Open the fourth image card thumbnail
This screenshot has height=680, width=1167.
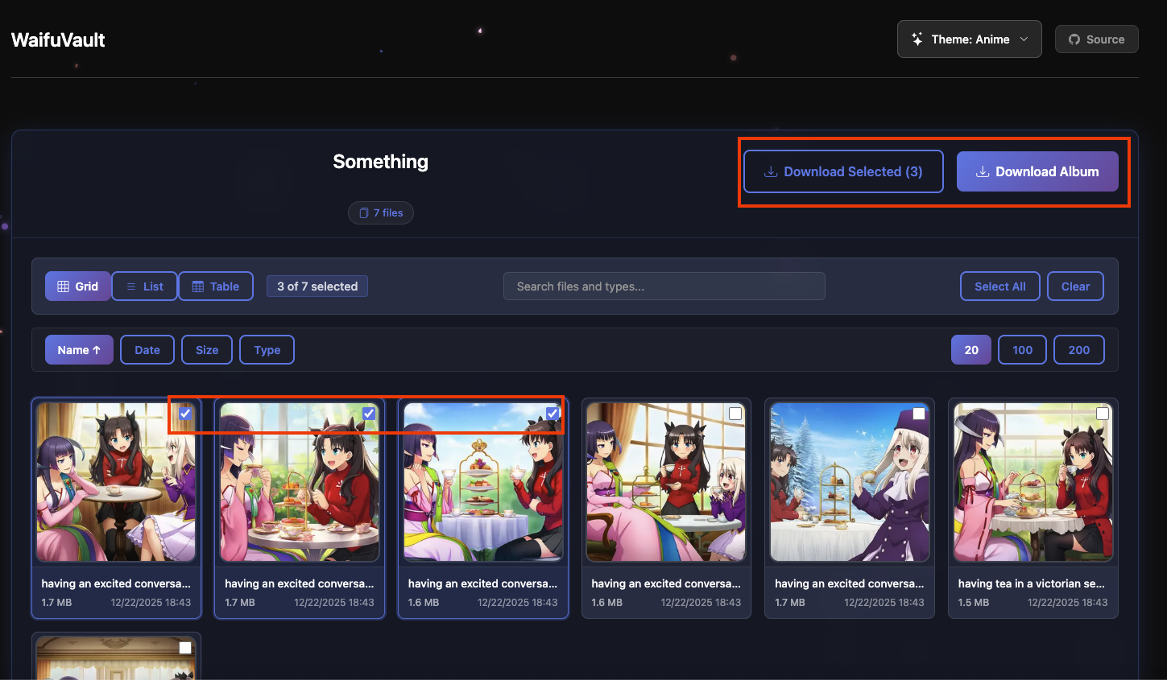[x=666, y=482]
